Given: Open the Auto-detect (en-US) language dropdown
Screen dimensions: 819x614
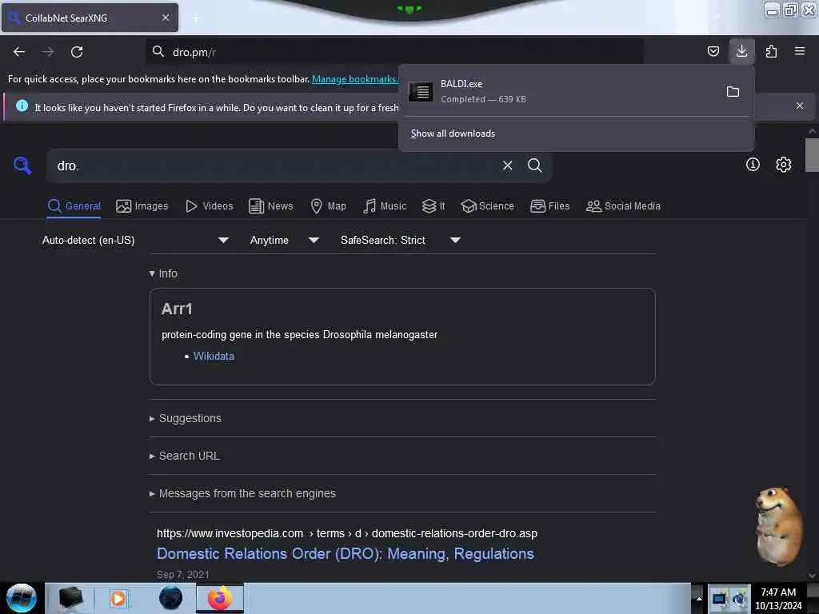Looking at the screenshot, I should (x=136, y=240).
